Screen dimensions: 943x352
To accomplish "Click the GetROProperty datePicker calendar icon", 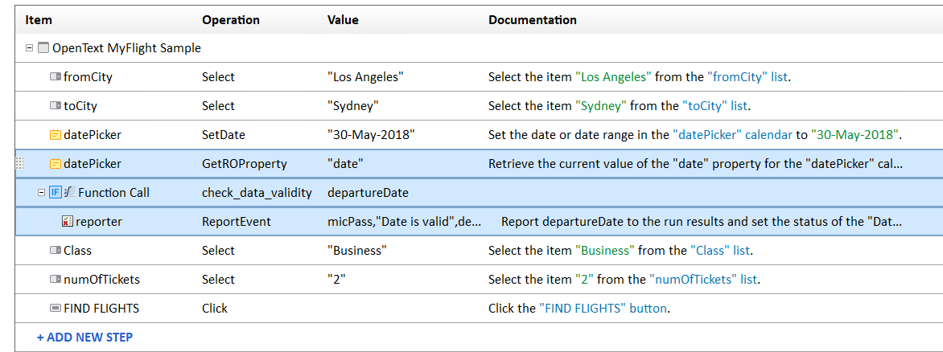I will point(55,164).
